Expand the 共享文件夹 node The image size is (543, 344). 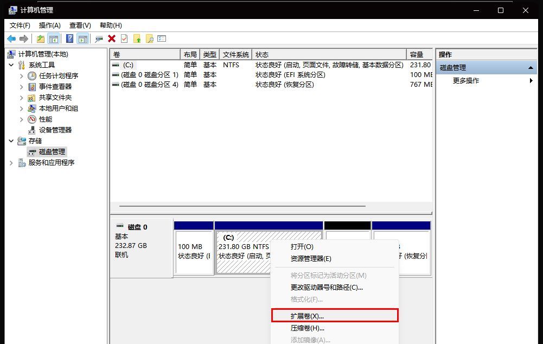22,98
